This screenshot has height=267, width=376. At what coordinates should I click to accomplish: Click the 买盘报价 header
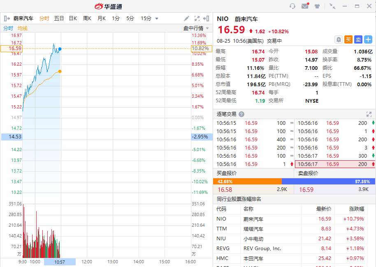(x=227, y=173)
